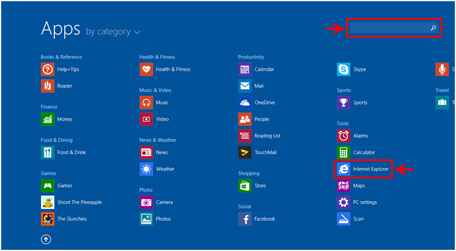Image resolution: width=456 pixels, height=251 pixels.
Task: Click the 'Music & Video' category heading
Action: [x=155, y=90]
